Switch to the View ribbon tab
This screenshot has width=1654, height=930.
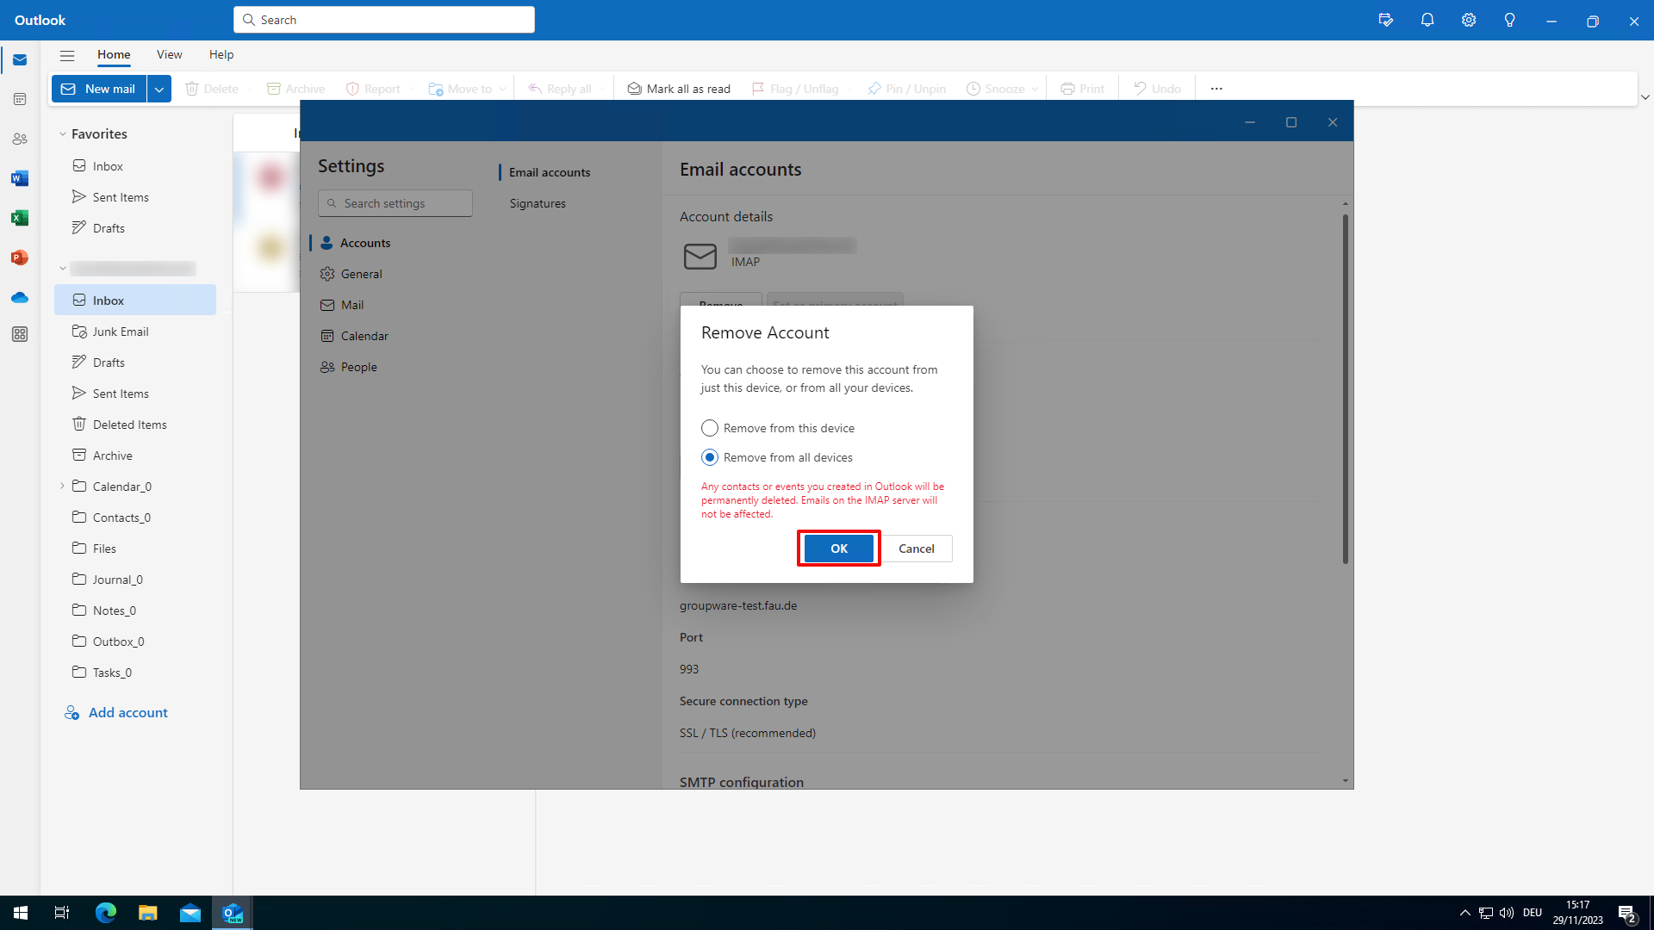tap(169, 54)
